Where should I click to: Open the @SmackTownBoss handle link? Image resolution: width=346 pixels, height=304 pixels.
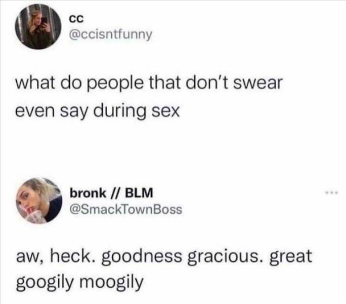tap(126, 209)
